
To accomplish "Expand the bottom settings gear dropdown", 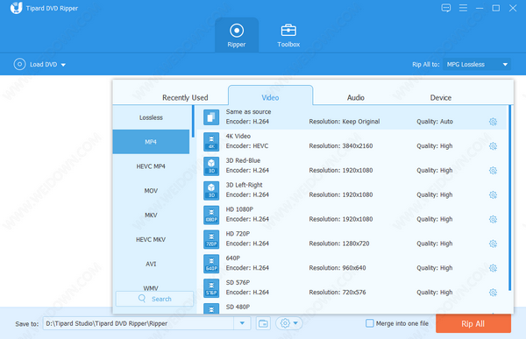I will (x=288, y=323).
